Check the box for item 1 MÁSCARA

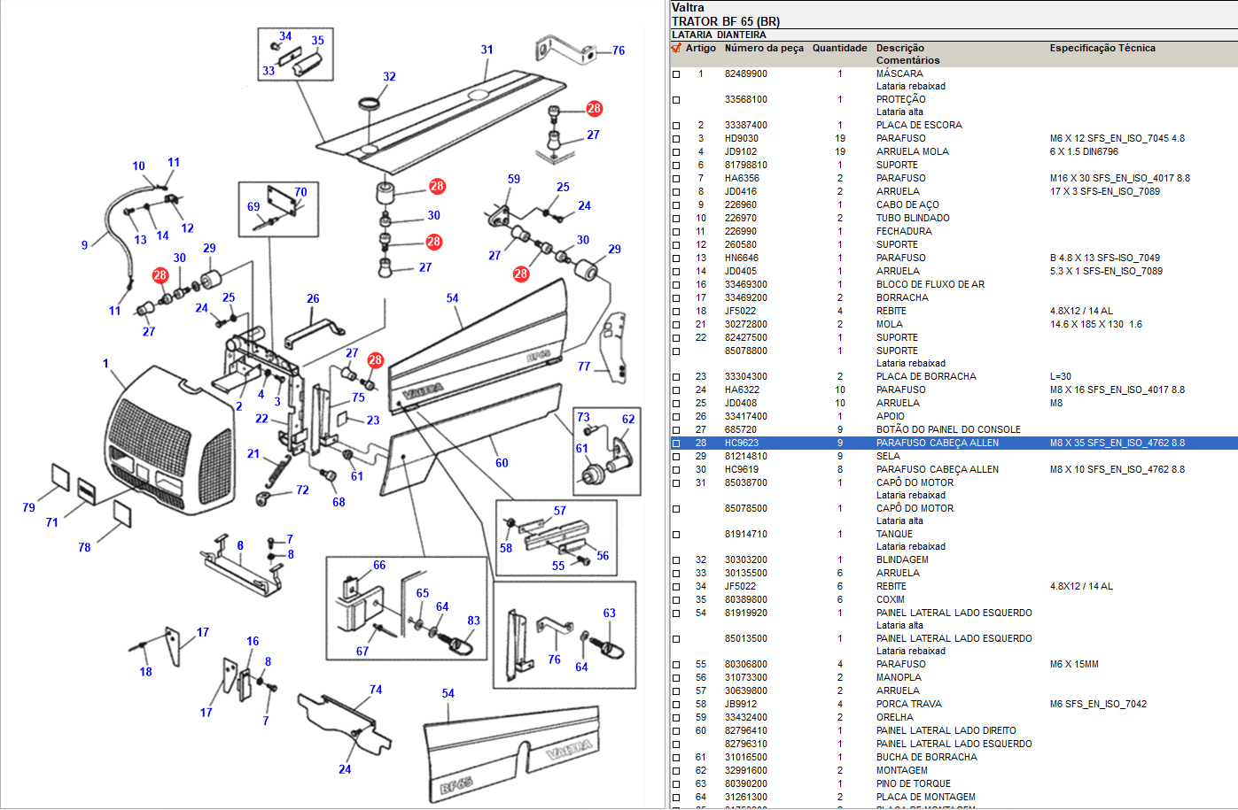(x=676, y=74)
